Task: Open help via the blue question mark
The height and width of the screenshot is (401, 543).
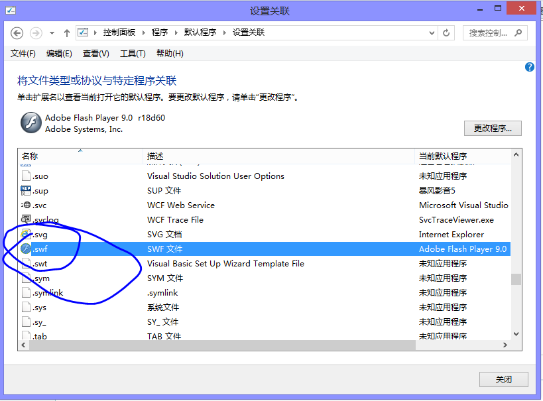Action: coord(530,67)
